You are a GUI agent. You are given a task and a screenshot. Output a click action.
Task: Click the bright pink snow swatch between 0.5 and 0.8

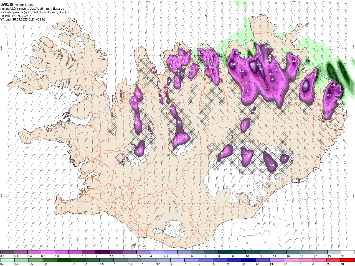click(x=48, y=252)
